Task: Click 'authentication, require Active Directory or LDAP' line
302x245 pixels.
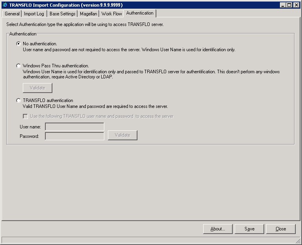Action: tap(68, 77)
